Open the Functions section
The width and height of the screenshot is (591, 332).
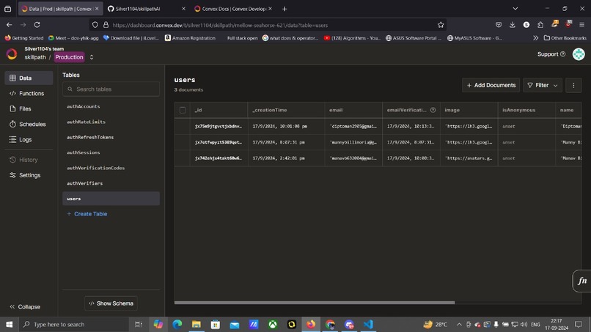pyautogui.click(x=29, y=94)
